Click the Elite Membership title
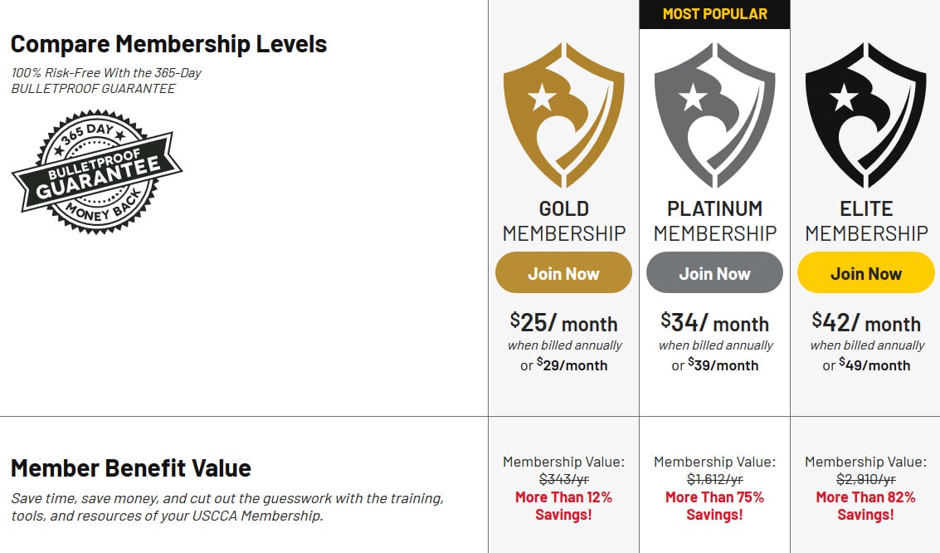940x553 pixels. [865, 221]
